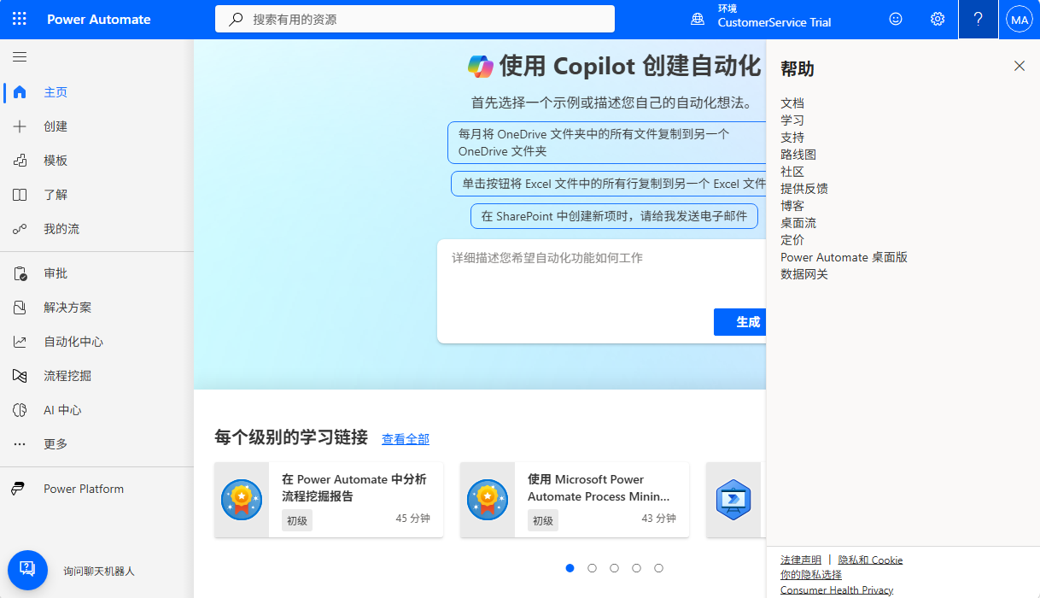The image size is (1040, 598).
Task: Open the app launcher waffle icon
Action: pos(20,19)
